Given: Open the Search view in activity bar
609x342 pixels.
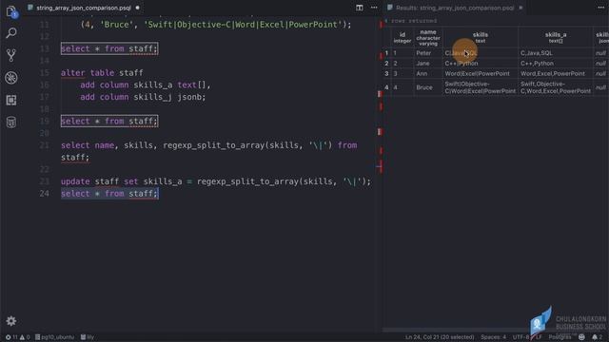Looking at the screenshot, I should [x=11, y=33].
